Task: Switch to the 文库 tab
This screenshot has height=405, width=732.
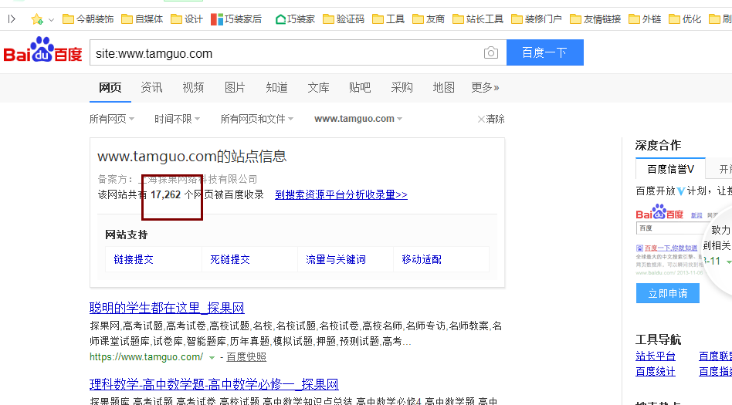Action: [318, 87]
